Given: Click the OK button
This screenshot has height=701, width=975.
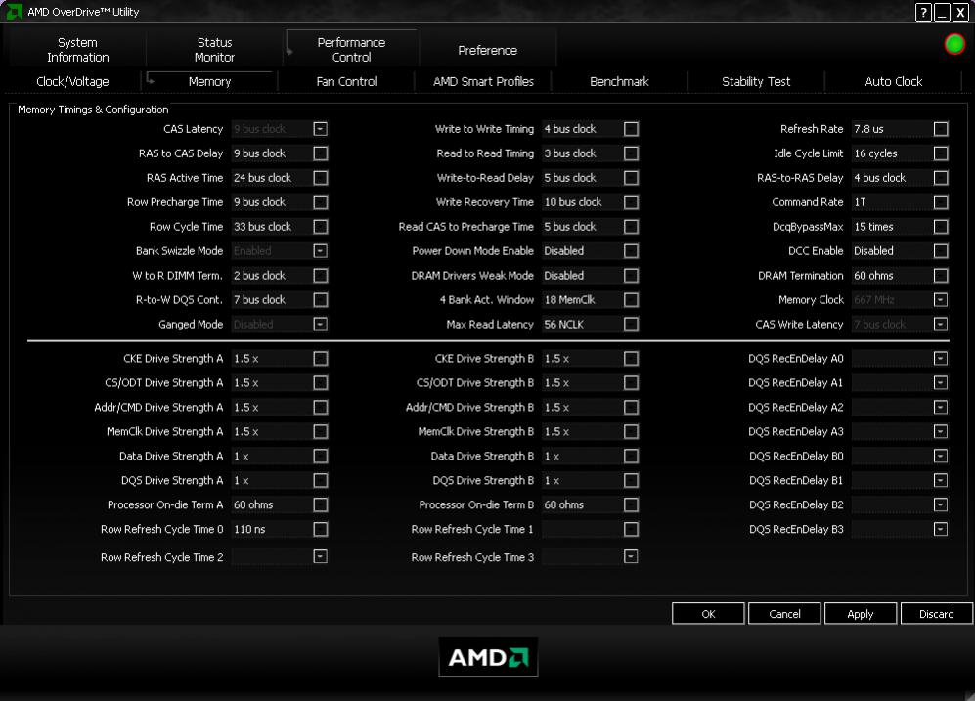Looking at the screenshot, I should (708, 613).
